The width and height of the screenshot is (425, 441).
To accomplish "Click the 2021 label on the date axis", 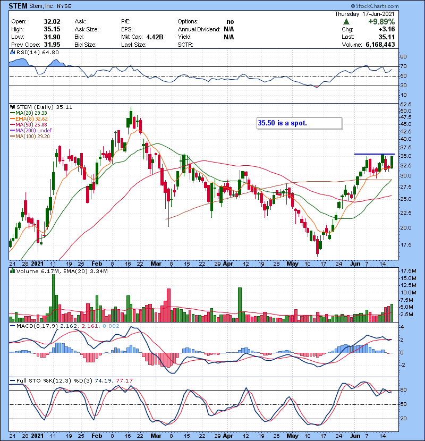I will [38, 263].
